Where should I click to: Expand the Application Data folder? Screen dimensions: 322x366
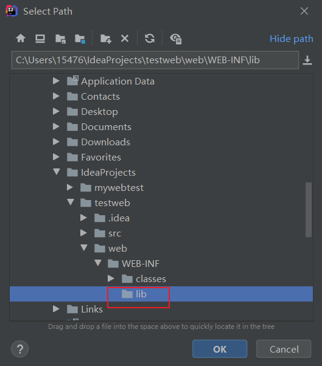click(56, 81)
